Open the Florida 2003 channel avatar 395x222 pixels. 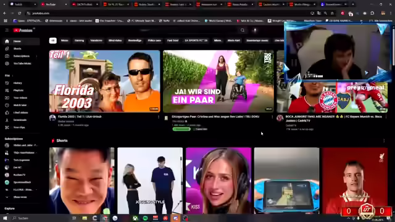coord(52,118)
